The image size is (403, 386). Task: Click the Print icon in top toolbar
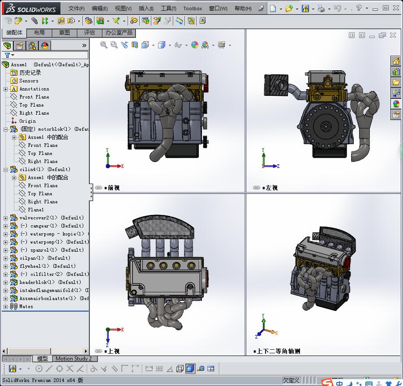coord(321,9)
